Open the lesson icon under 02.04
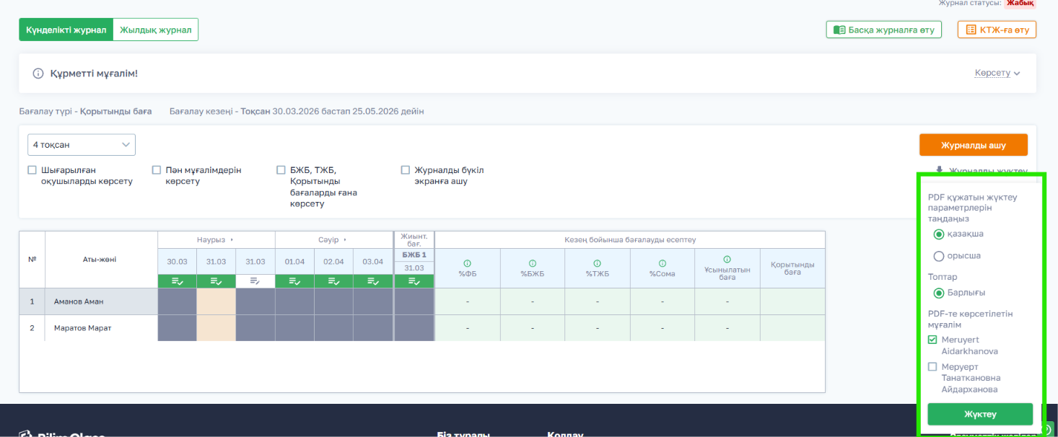Screen dimensions: 1058x437 [333, 281]
